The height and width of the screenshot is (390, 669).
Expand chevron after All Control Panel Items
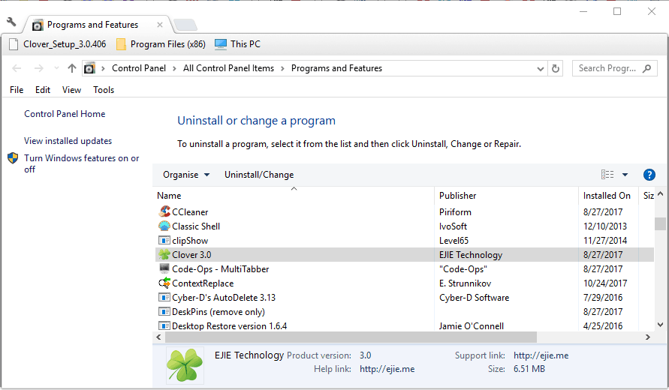click(x=282, y=68)
